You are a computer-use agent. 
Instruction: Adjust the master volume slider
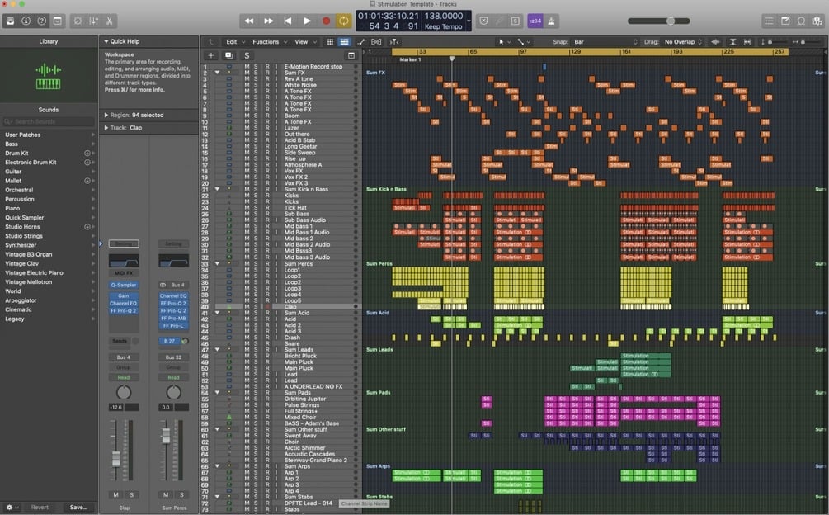tap(659, 21)
